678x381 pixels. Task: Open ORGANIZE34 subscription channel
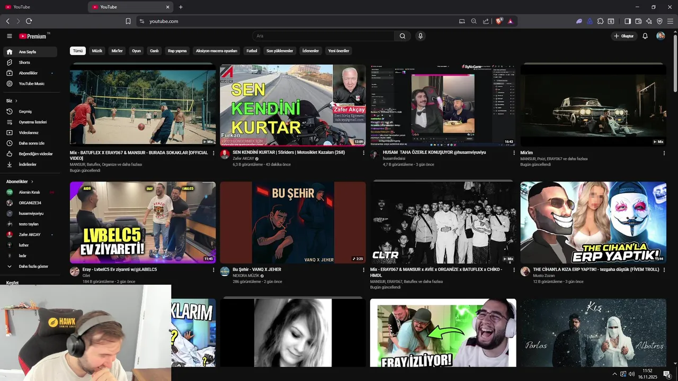[30, 203]
